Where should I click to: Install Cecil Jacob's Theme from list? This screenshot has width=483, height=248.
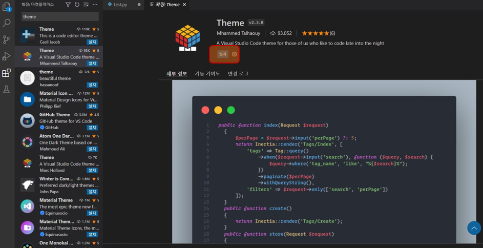pos(92,42)
